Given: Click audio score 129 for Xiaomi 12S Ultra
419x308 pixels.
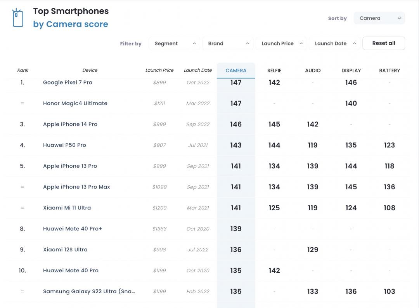Looking at the screenshot, I should (x=313, y=250).
